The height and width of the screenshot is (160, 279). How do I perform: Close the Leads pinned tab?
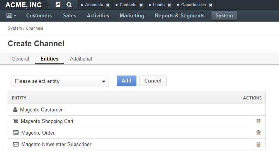pos(169,5)
